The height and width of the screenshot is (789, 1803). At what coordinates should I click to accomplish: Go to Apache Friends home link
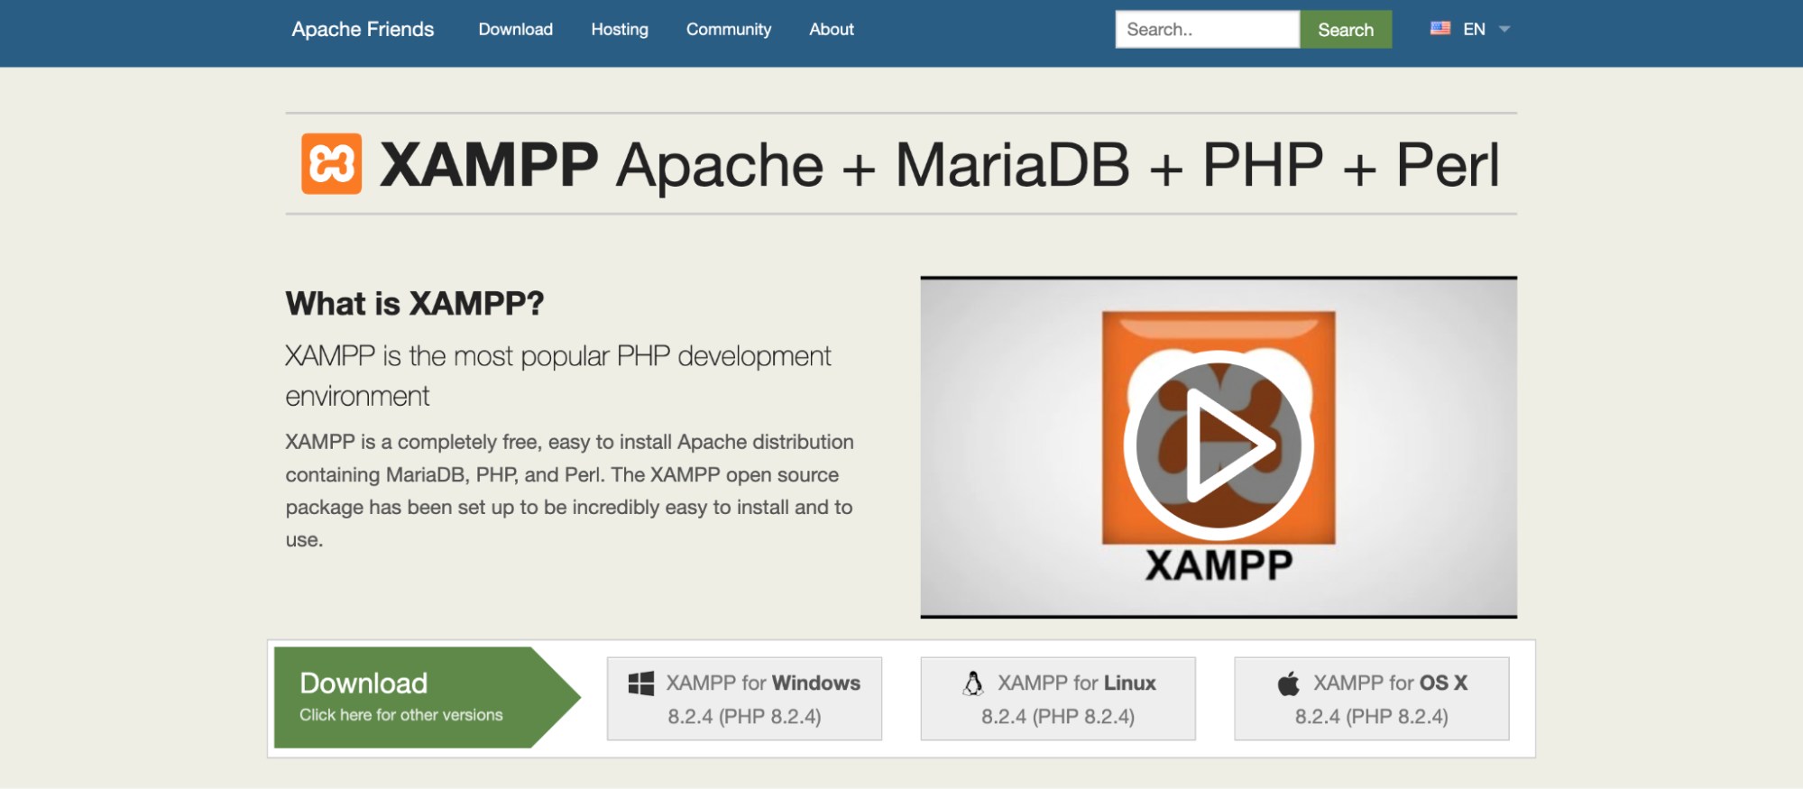[363, 29]
